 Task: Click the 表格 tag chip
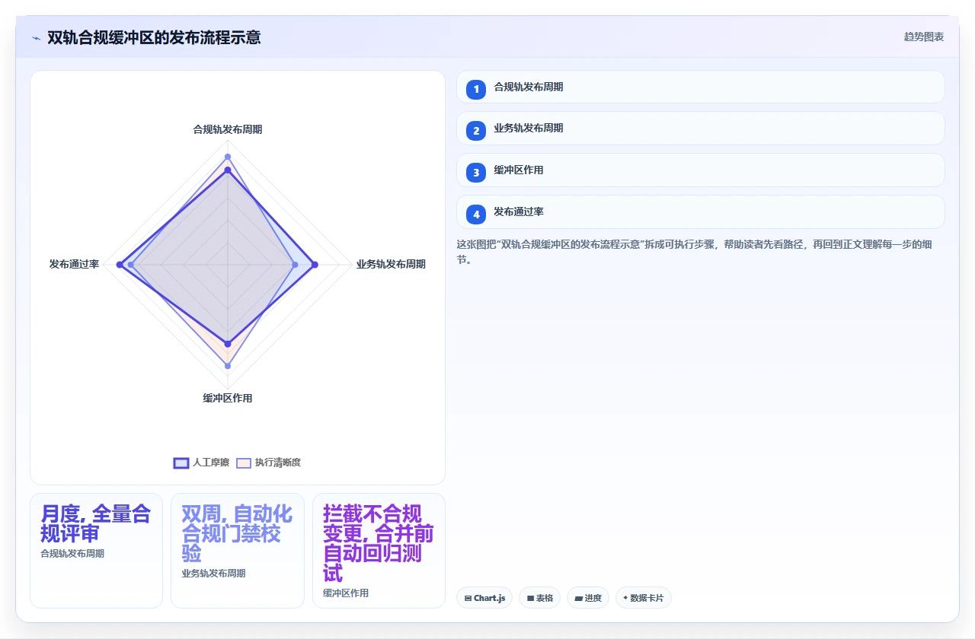coord(539,598)
